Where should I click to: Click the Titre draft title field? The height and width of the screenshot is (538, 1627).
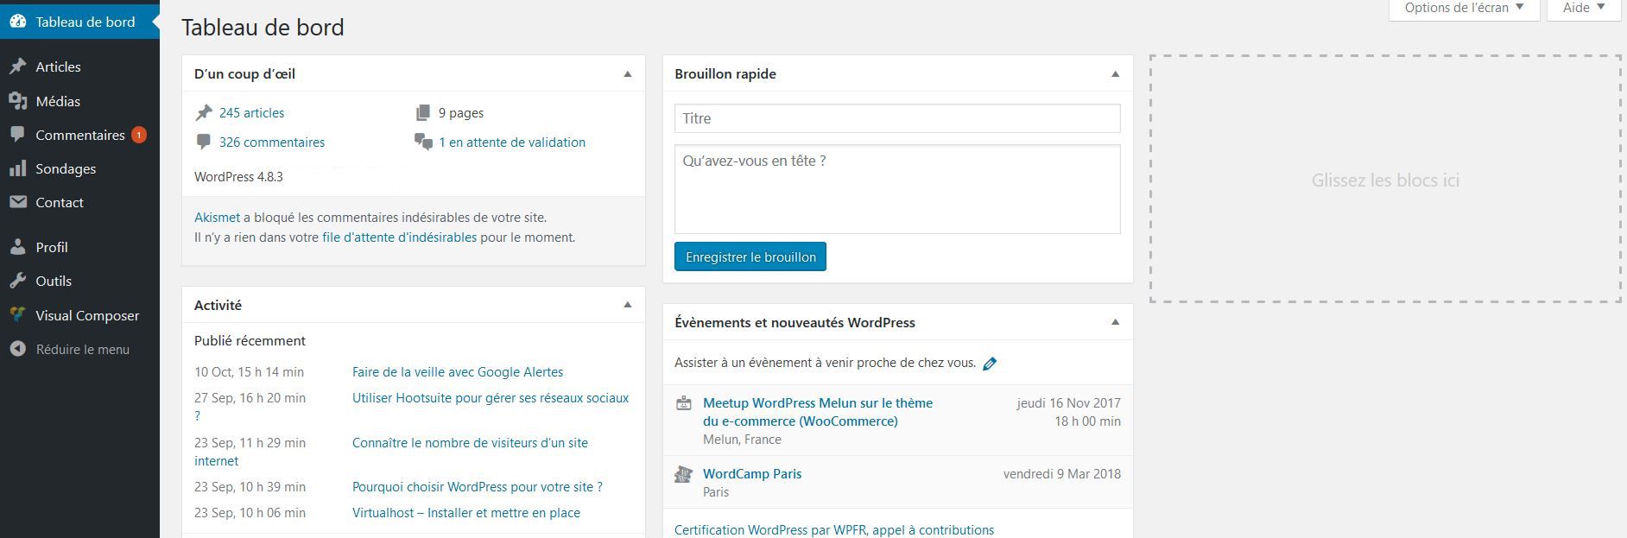[x=897, y=118]
